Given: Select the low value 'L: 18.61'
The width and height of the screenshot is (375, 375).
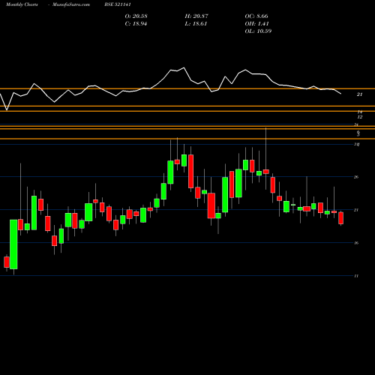Looking at the screenshot, I should pyautogui.click(x=196, y=24).
